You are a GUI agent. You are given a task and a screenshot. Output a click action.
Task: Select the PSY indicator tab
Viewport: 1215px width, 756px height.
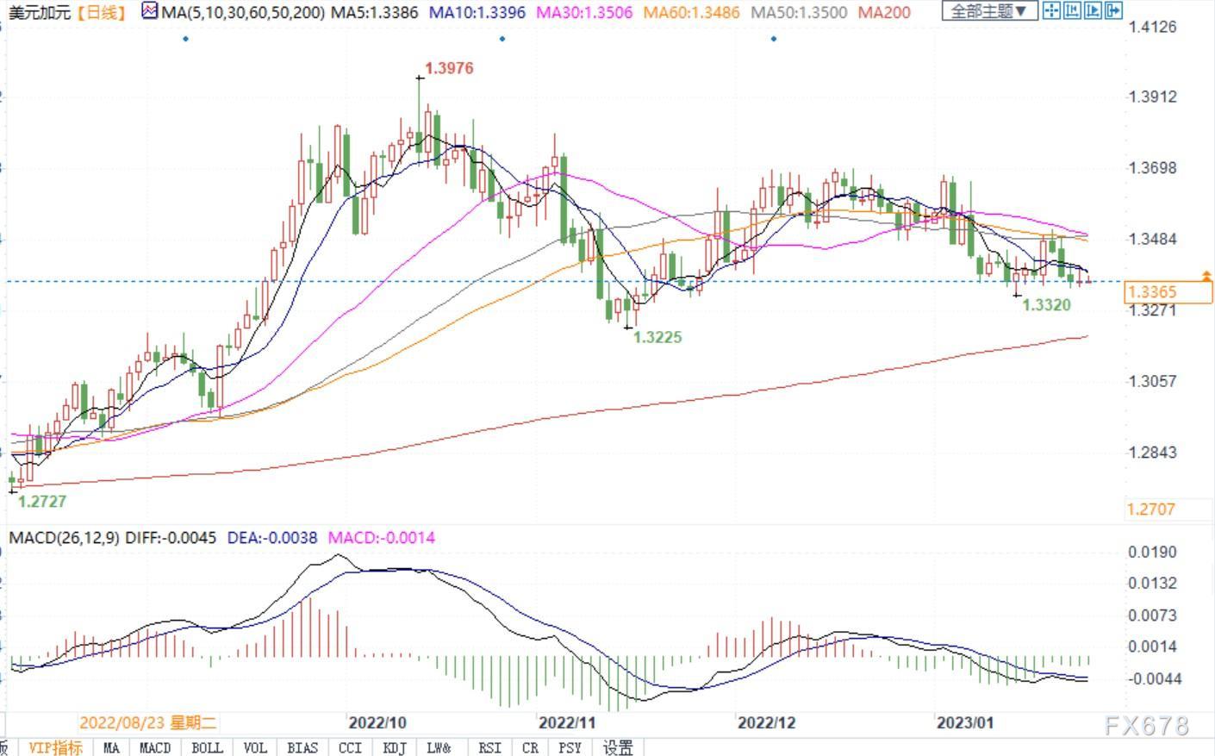570,747
